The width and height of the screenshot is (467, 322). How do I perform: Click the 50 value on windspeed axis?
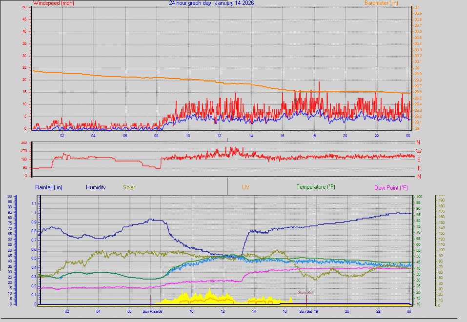25,7
